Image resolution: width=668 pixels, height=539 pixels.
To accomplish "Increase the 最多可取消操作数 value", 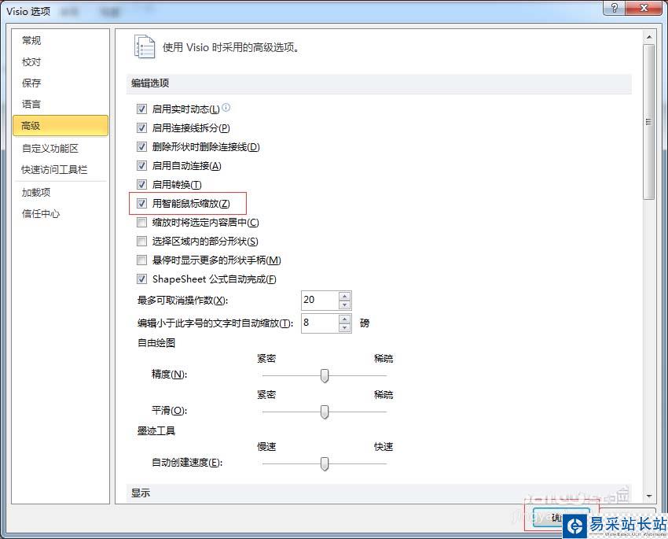I will coord(345,296).
